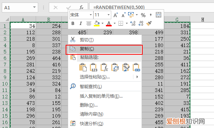Image resolution: width=214 pixels, height=128 pixels.
Task: Choose Paste Formulas (fx) option
Action: tap(104, 67)
